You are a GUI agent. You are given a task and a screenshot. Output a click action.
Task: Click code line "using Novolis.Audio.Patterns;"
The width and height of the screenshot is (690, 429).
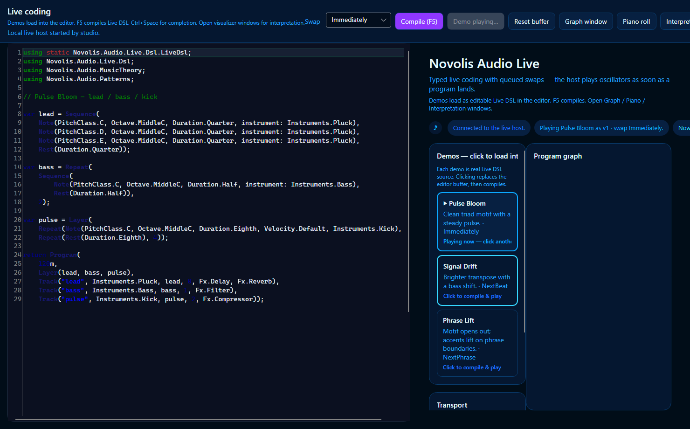coord(79,79)
